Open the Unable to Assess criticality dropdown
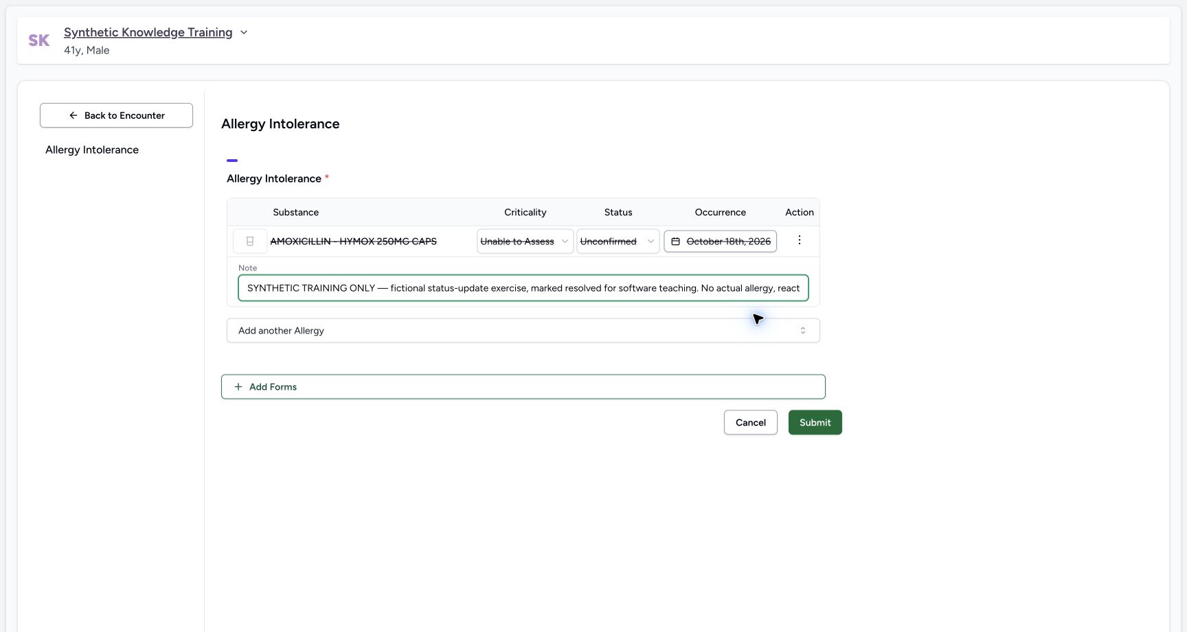 (x=525, y=242)
